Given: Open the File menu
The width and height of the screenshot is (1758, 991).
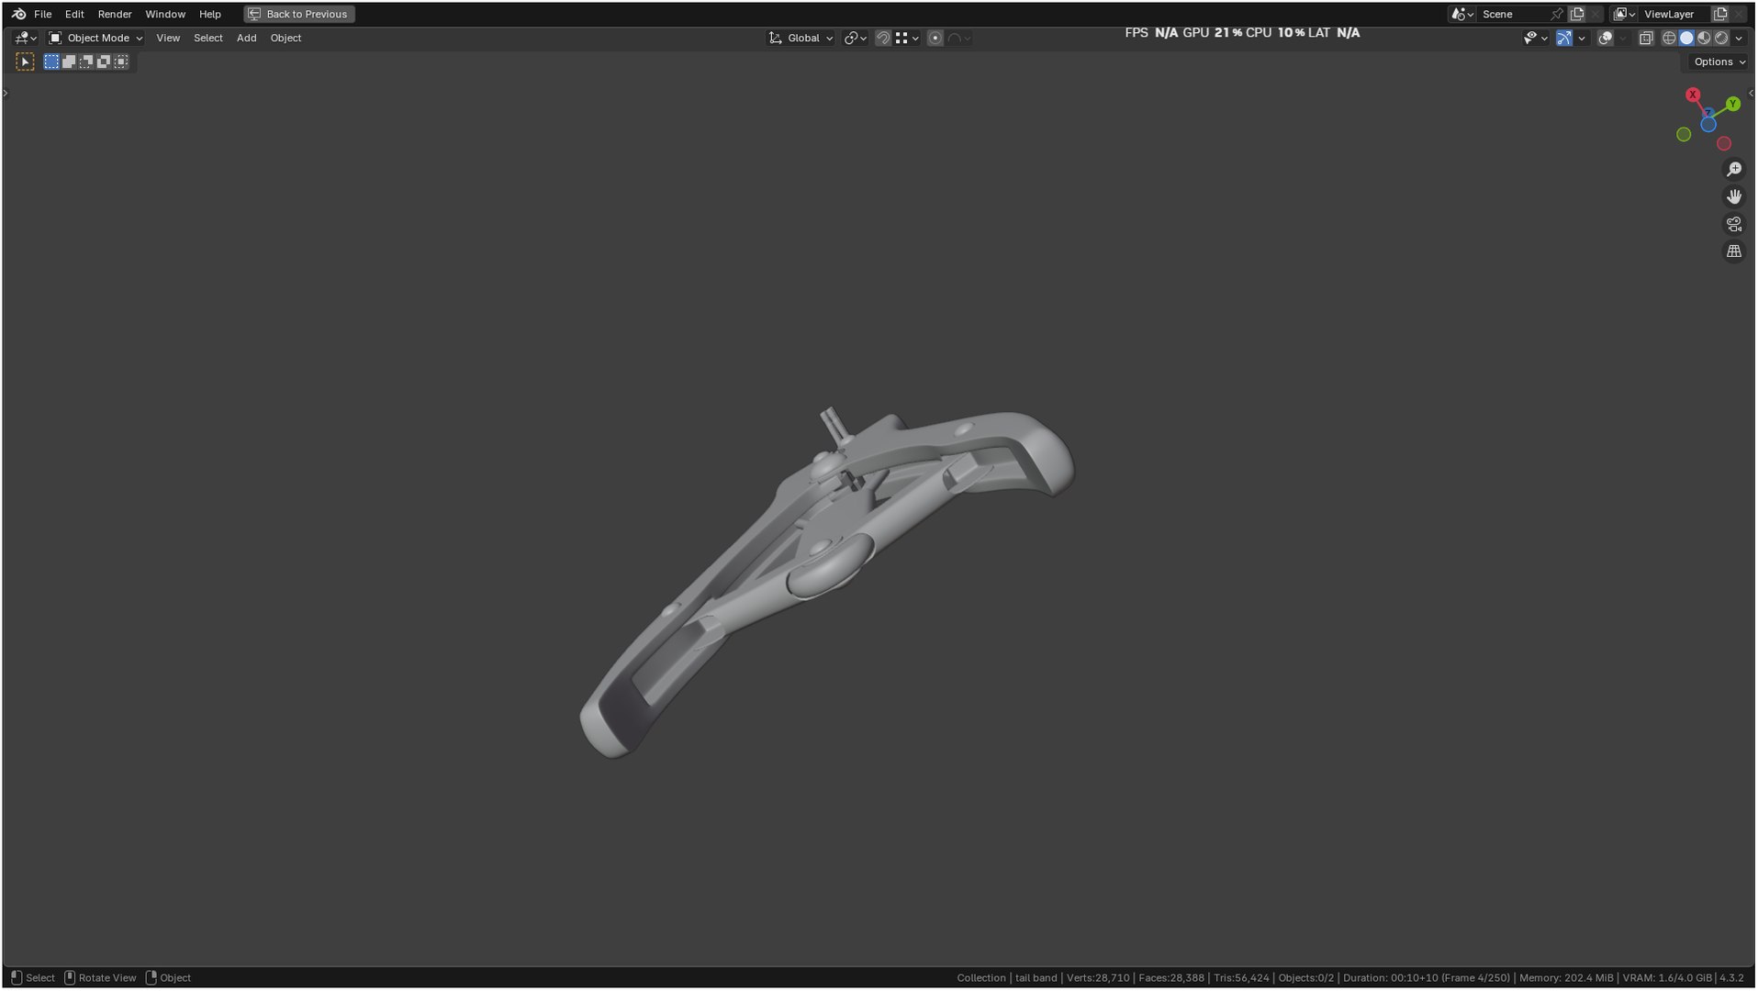Looking at the screenshot, I should tap(43, 14).
